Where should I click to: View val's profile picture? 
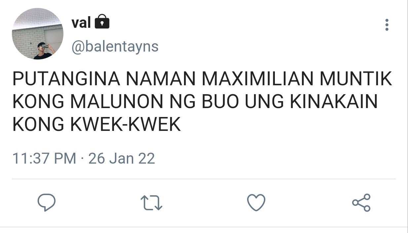pyautogui.click(x=38, y=34)
